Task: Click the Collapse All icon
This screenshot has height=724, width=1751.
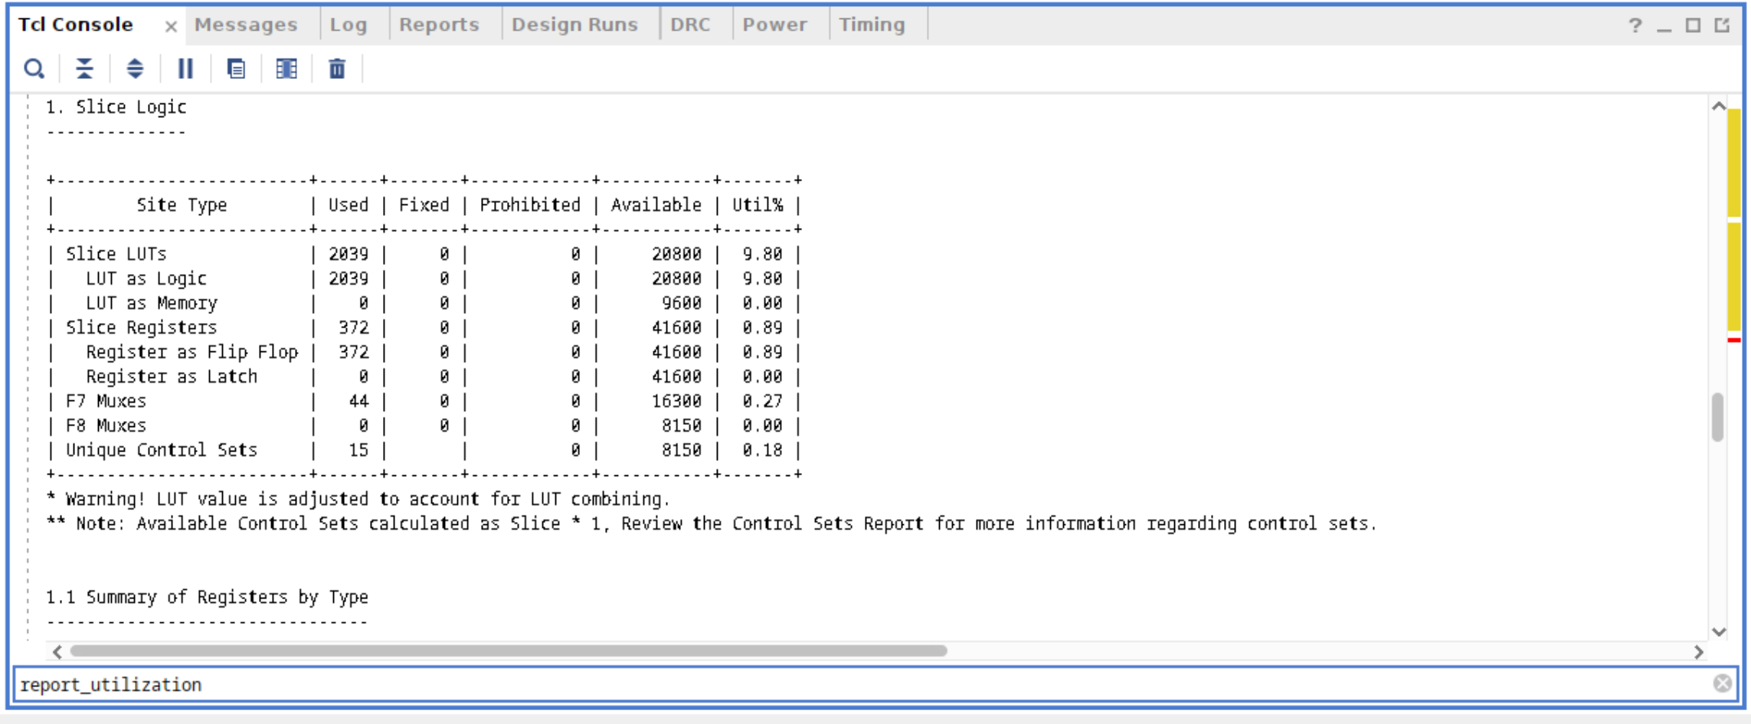Action: (84, 69)
